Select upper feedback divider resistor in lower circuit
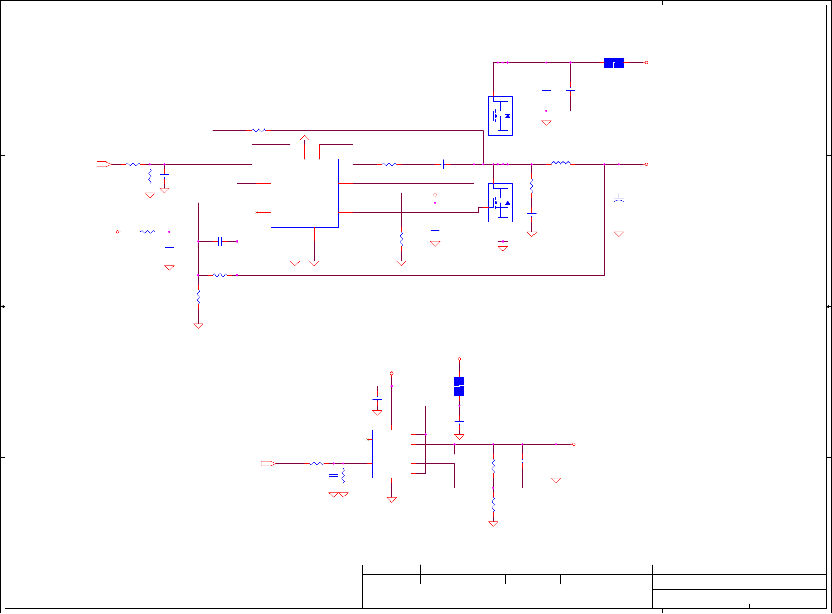 coord(493,466)
